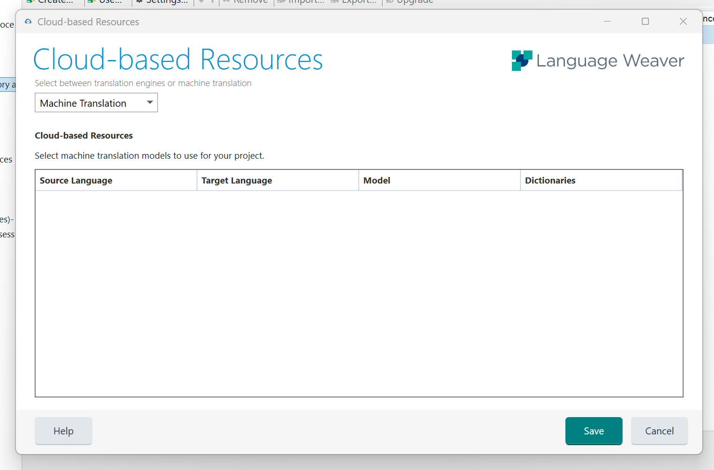Click the dropdown arrow on the resource type selector
This screenshot has width=714, height=470.
point(150,103)
